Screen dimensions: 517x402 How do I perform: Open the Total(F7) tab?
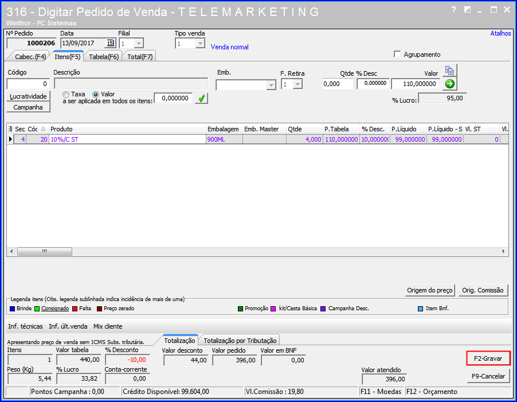point(140,57)
